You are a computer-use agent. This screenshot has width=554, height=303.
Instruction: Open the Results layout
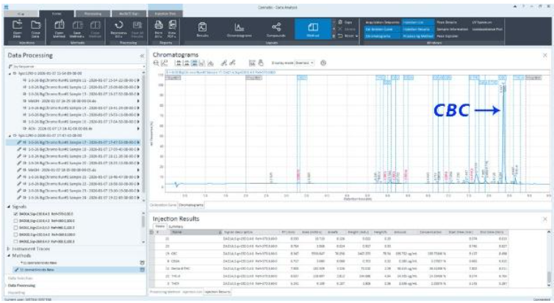(x=201, y=29)
